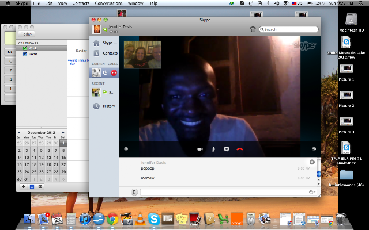
Task: Open the emoticon picker in chat field
Action: pos(311,192)
